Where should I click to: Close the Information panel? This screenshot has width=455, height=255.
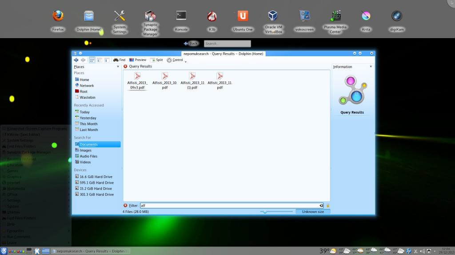[371, 66]
